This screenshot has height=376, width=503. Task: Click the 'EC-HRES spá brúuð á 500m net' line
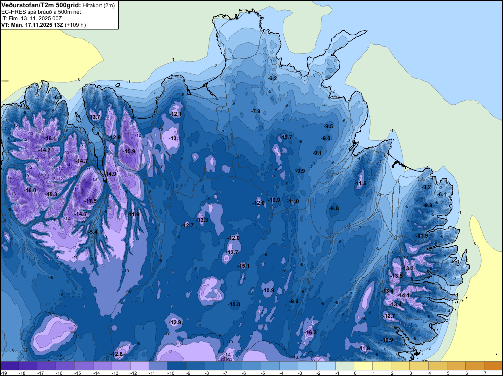click(41, 12)
